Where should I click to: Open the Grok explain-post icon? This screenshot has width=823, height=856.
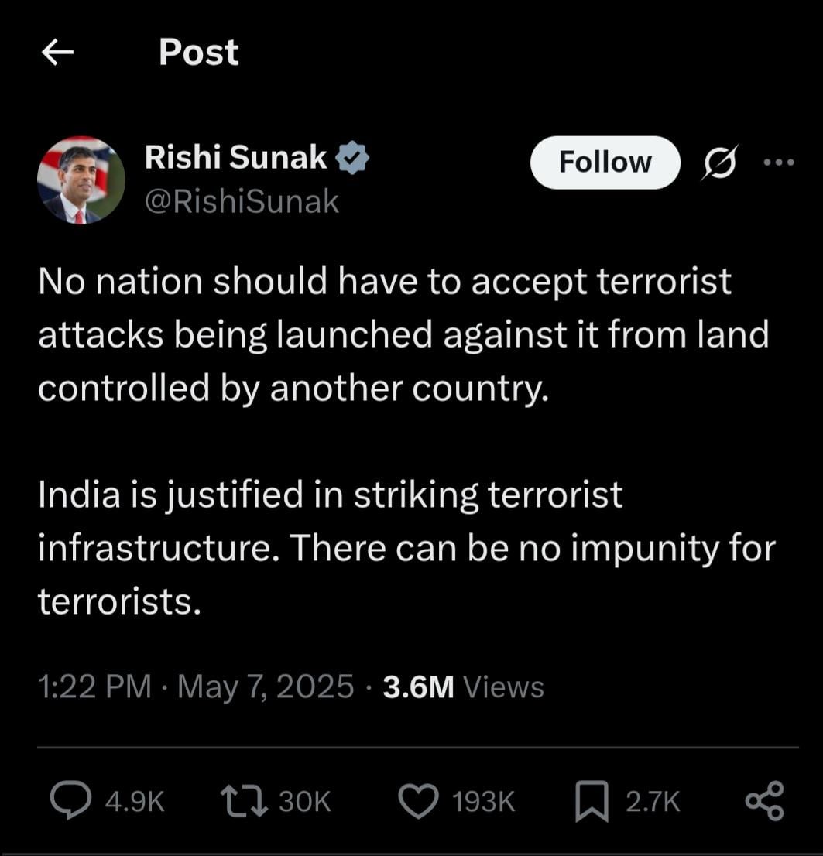(x=720, y=162)
